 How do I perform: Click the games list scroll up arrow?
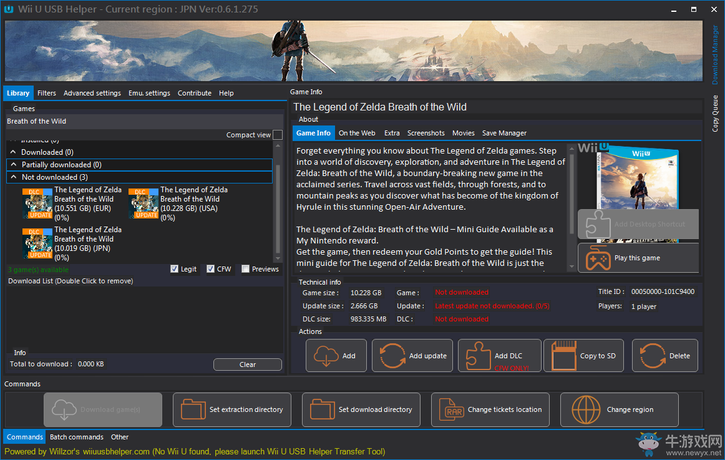point(278,145)
